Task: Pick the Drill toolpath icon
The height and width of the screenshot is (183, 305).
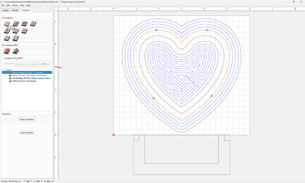Action: (7, 31)
